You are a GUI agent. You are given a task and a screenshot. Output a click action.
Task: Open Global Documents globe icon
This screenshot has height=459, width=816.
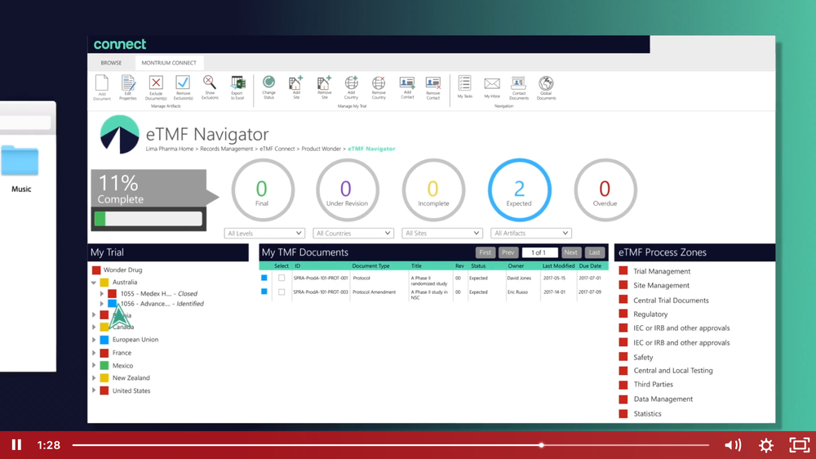(x=546, y=82)
